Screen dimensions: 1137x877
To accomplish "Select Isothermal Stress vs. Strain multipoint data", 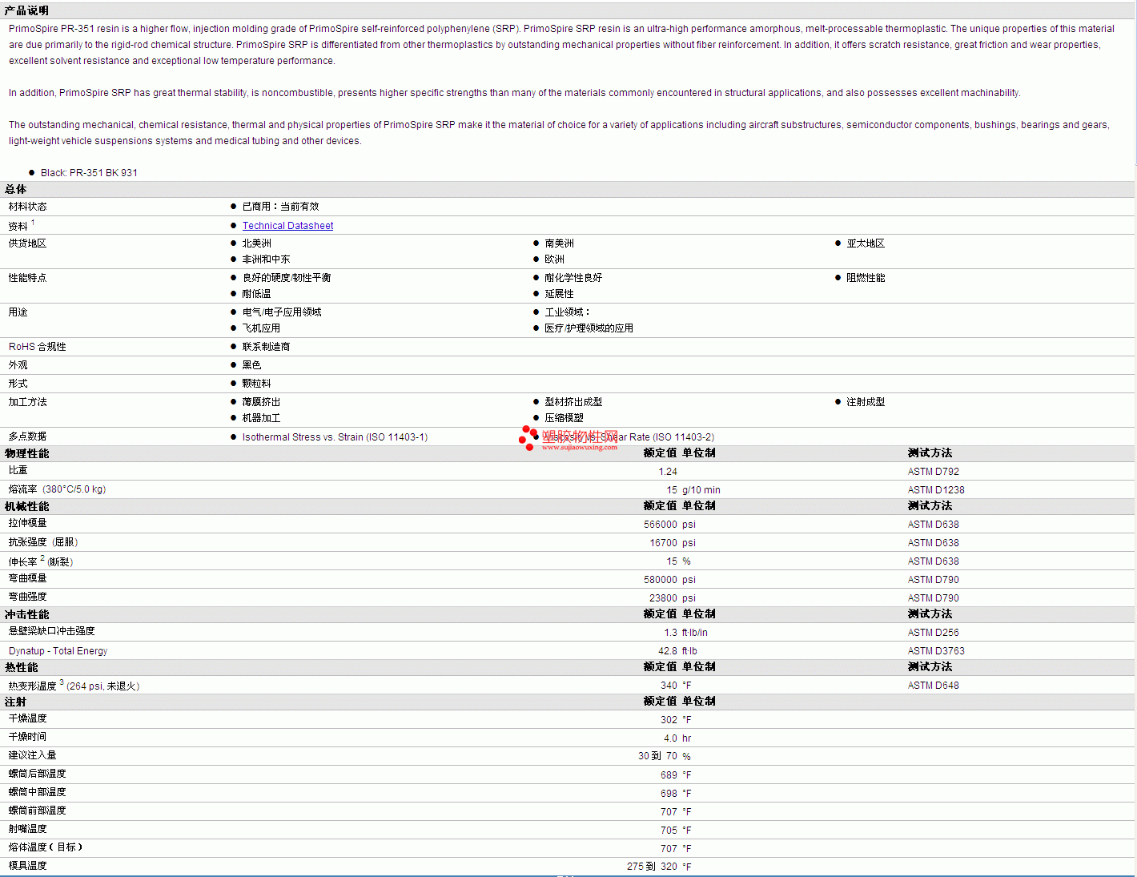I will [335, 437].
